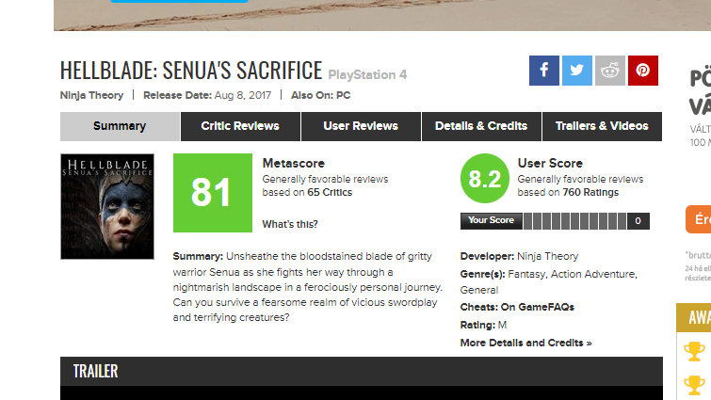Open the Trailers & Videos tab
This screenshot has width=711, height=400.
pyautogui.click(x=602, y=126)
